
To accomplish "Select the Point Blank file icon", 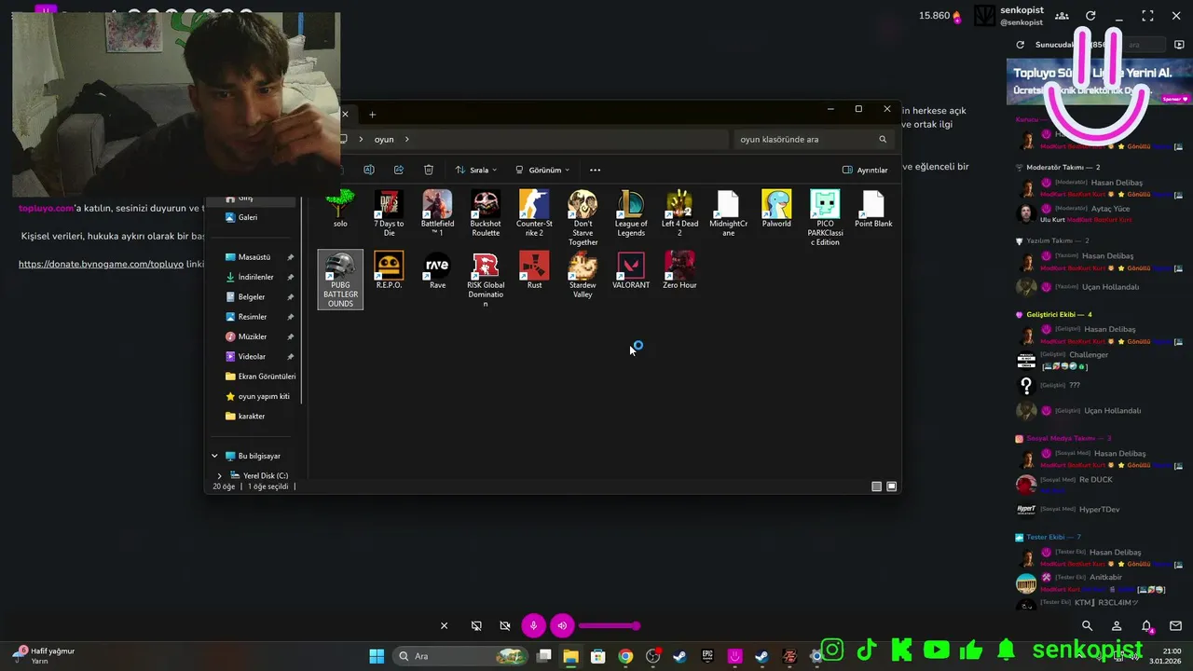I will pos(873,210).
